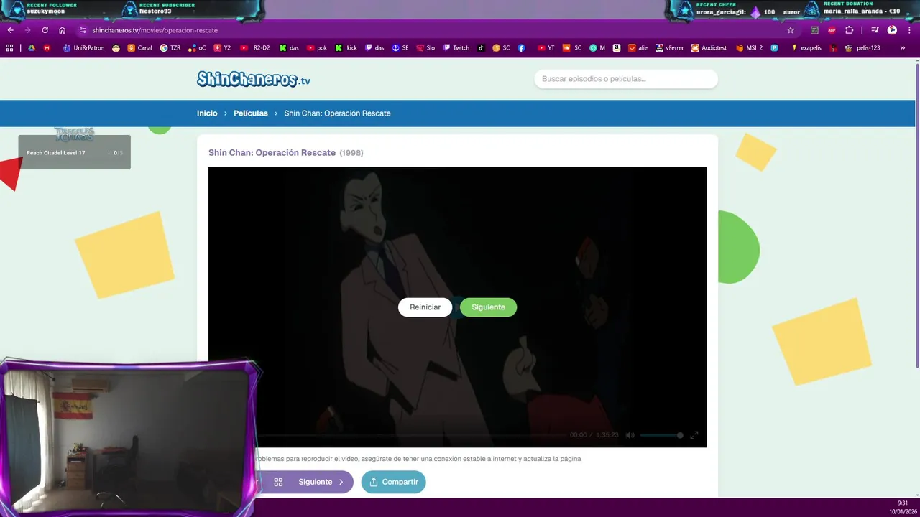Click the page vertical scrollbar
Viewport: 920px width, 517px height.
pyautogui.click(x=916, y=215)
